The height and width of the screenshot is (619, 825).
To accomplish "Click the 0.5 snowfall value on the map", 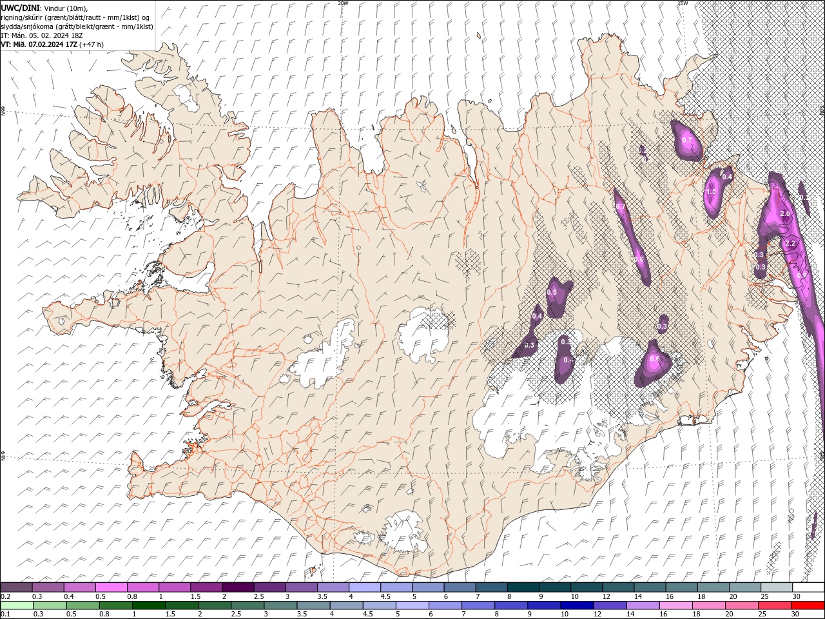I will pos(552,292).
